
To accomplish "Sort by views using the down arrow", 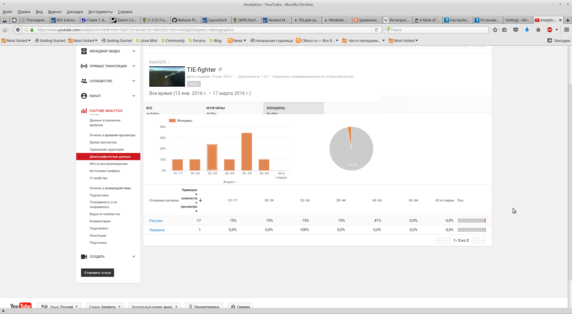I will tap(200, 200).
